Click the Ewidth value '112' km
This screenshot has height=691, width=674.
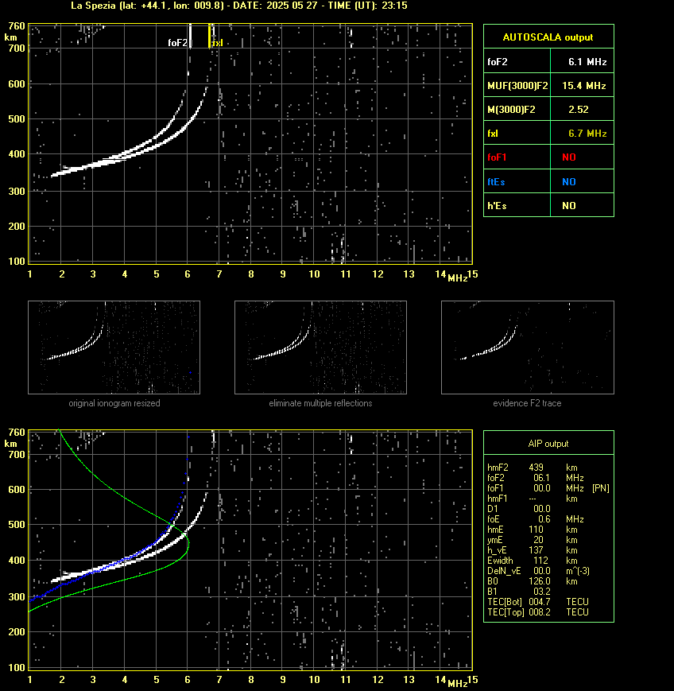pos(540,561)
